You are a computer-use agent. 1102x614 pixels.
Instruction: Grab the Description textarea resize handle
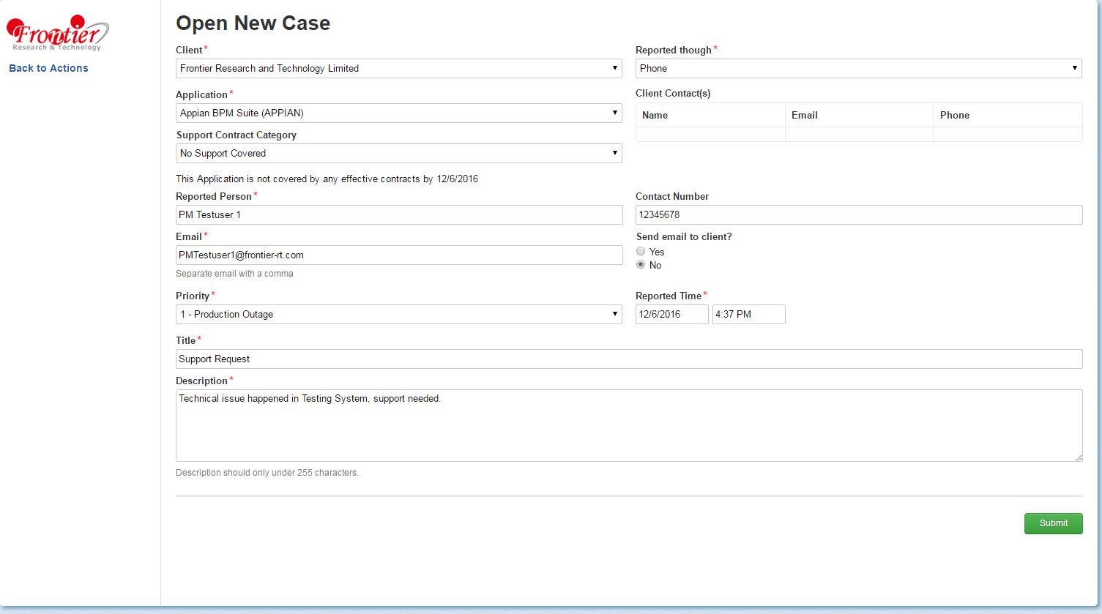click(x=1078, y=457)
